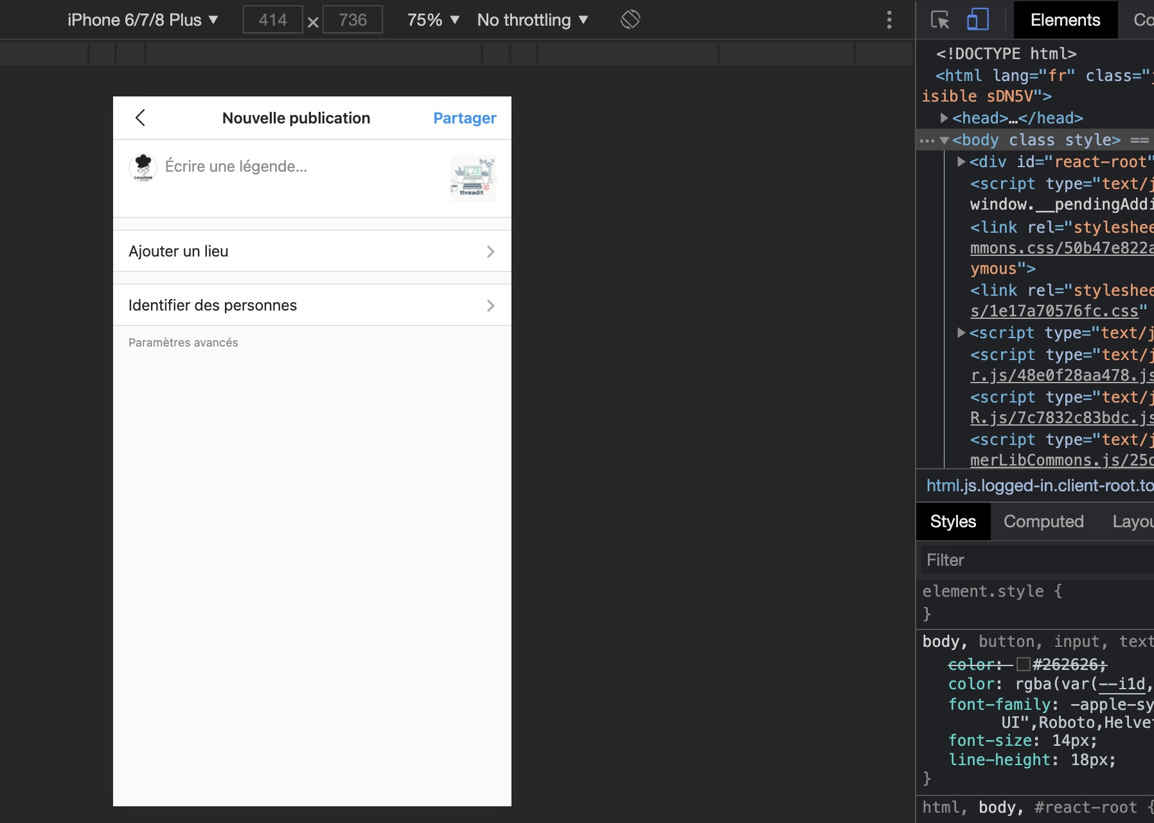Expand the div react-root node

(961, 162)
